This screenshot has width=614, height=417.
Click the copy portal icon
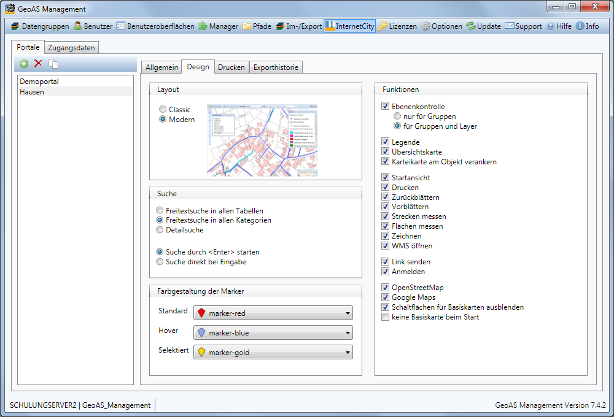coord(53,64)
